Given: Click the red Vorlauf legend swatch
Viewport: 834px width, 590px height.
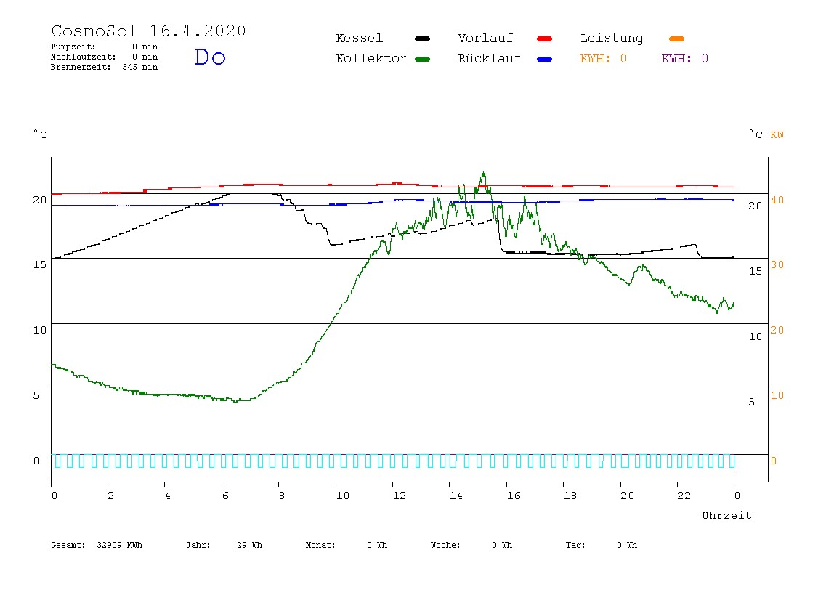Looking at the screenshot, I should pos(544,39).
